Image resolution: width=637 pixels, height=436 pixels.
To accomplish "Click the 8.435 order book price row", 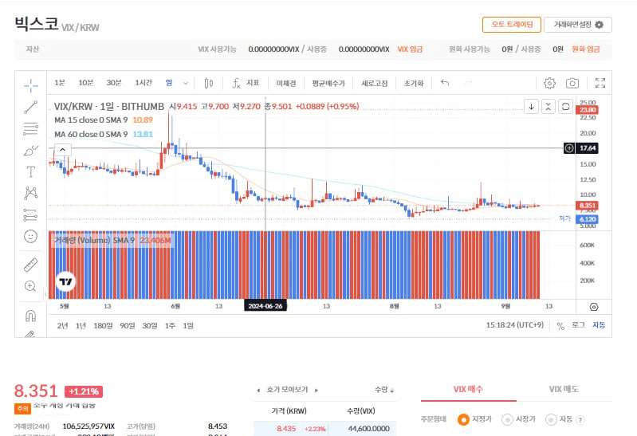I will click(325, 428).
